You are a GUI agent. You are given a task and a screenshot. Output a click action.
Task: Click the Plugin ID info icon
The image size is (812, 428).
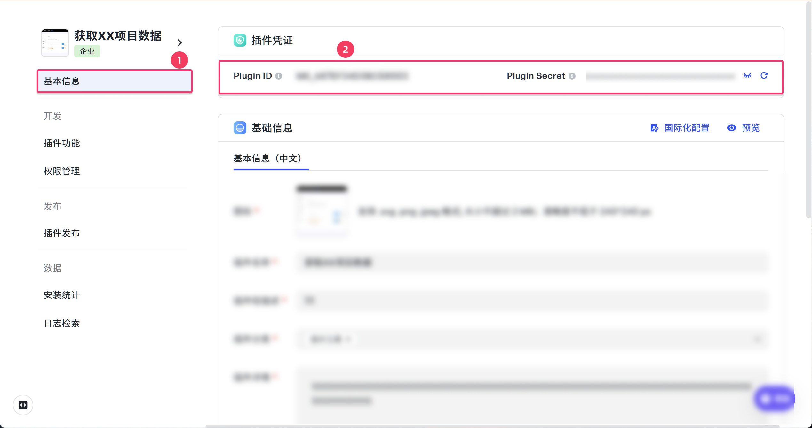279,76
